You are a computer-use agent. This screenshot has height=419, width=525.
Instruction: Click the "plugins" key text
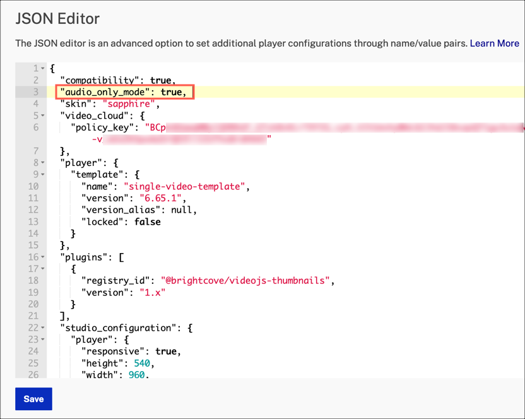click(x=84, y=257)
